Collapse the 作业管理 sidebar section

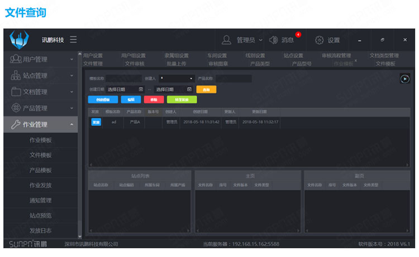(x=72, y=124)
